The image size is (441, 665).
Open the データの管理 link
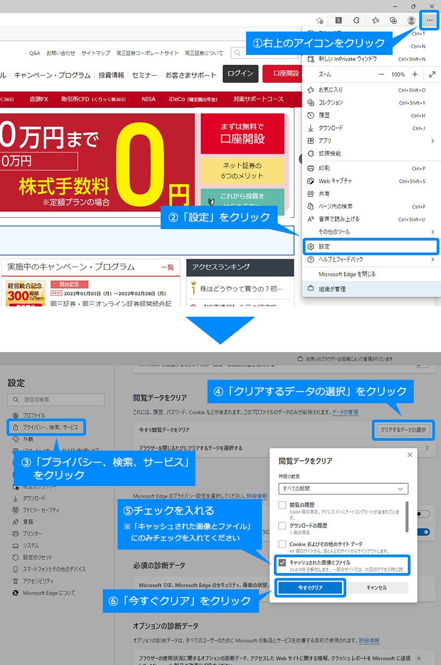(x=345, y=412)
